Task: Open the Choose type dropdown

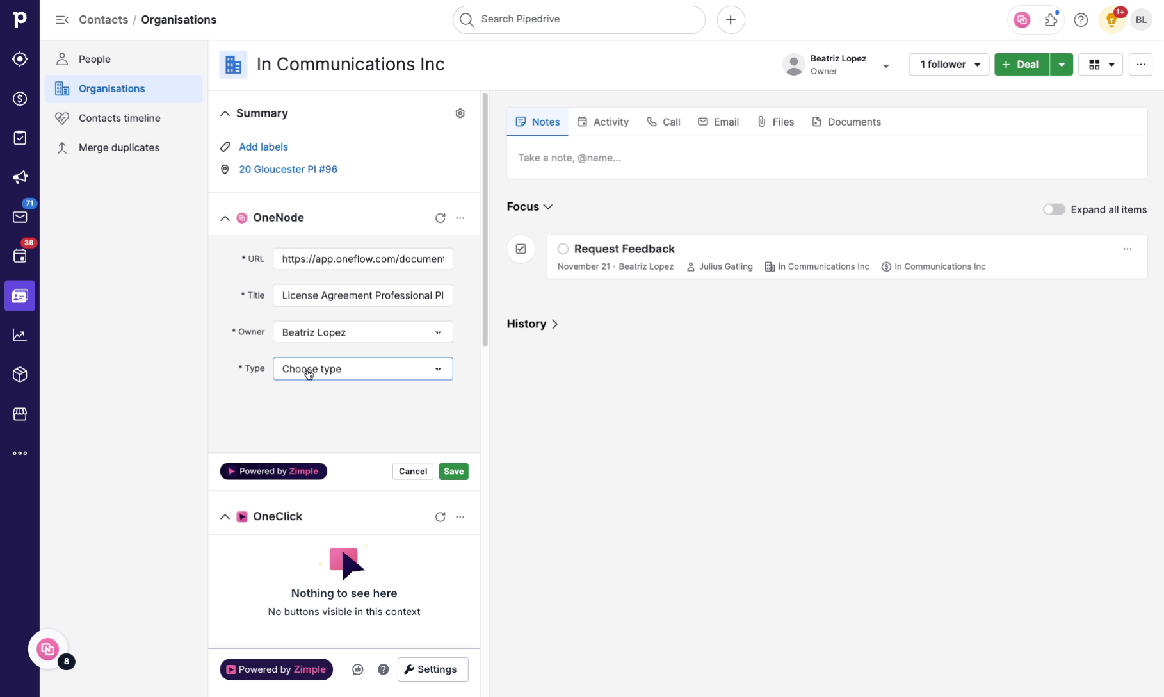Action: tap(363, 368)
